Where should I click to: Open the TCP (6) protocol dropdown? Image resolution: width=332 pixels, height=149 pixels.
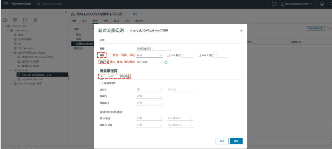tap(180, 90)
